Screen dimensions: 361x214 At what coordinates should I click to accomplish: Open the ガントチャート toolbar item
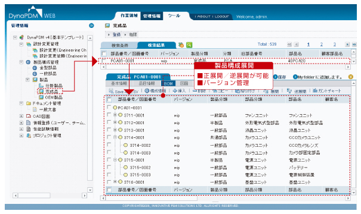(x=327, y=91)
